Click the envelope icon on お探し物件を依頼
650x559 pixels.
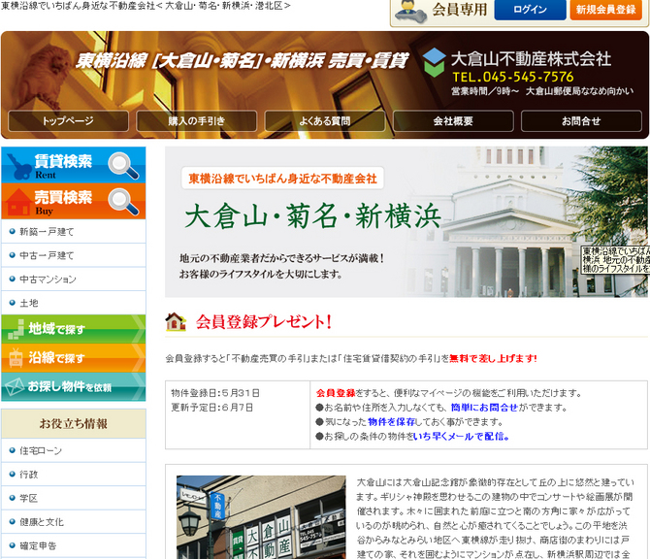(x=15, y=386)
